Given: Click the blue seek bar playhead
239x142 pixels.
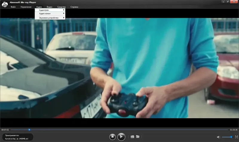Looking at the screenshot, I should tap(29, 130).
